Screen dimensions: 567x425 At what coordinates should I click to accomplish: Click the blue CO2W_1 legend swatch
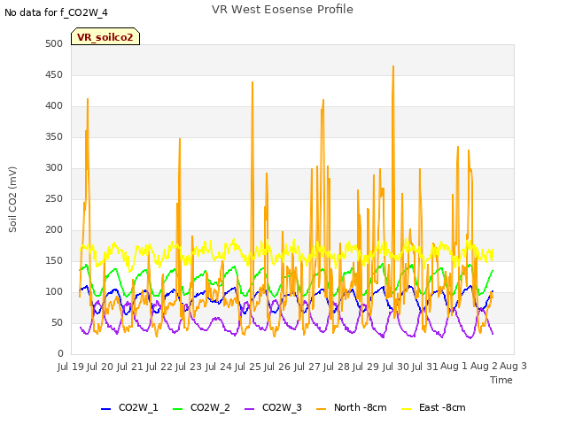click(x=105, y=409)
